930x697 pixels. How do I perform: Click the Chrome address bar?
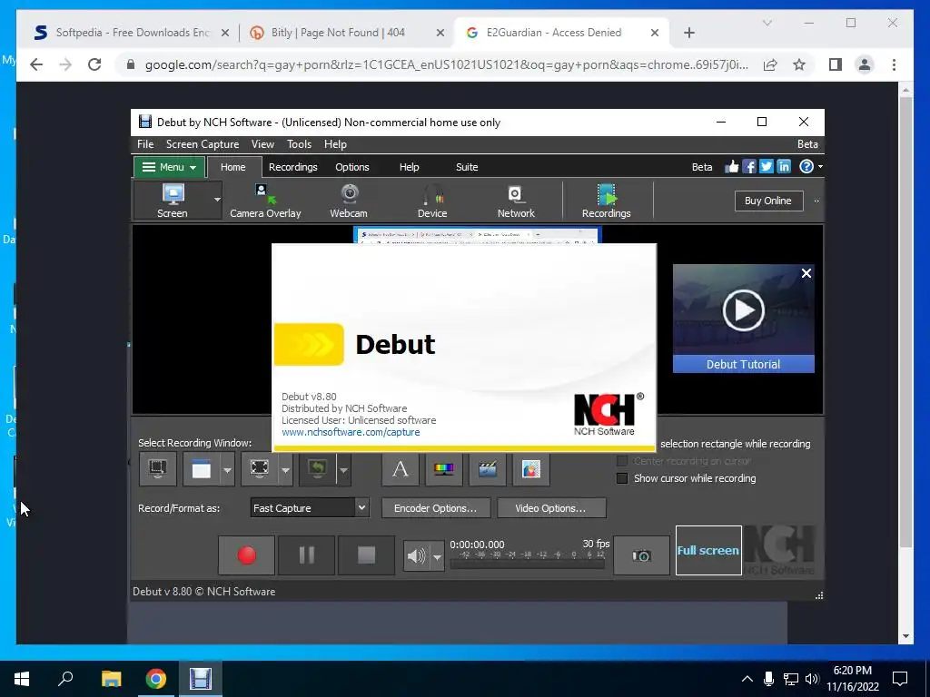coord(446,64)
